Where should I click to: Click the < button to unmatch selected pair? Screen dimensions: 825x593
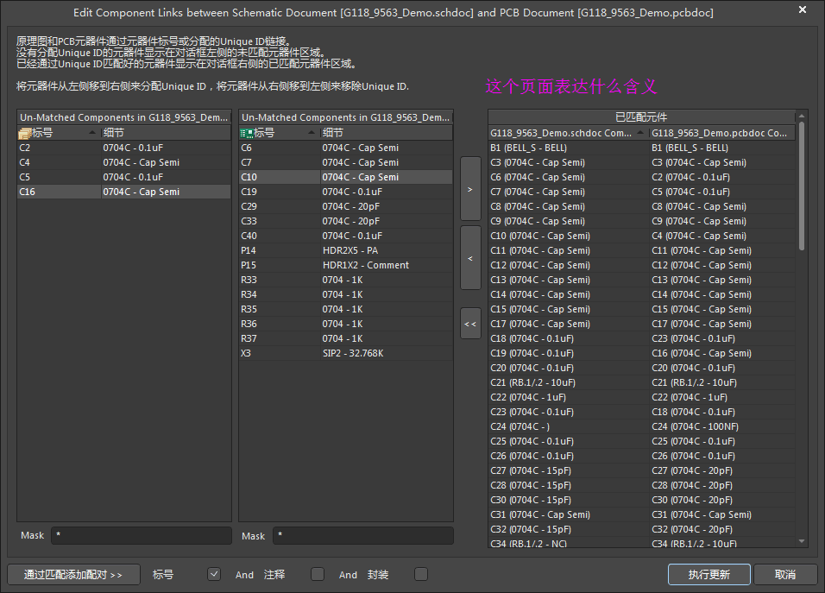pyautogui.click(x=470, y=258)
